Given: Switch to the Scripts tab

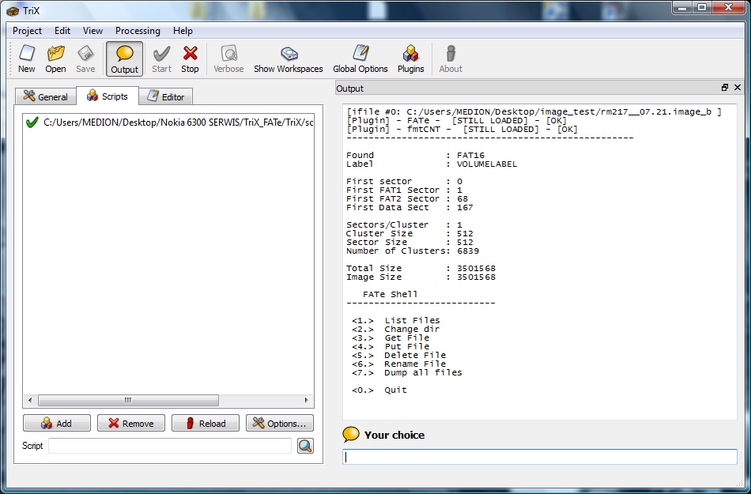Looking at the screenshot, I should click(x=108, y=96).
